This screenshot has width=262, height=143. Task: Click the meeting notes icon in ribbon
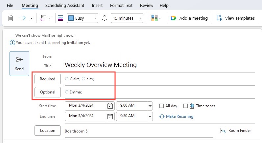point(43,18)
